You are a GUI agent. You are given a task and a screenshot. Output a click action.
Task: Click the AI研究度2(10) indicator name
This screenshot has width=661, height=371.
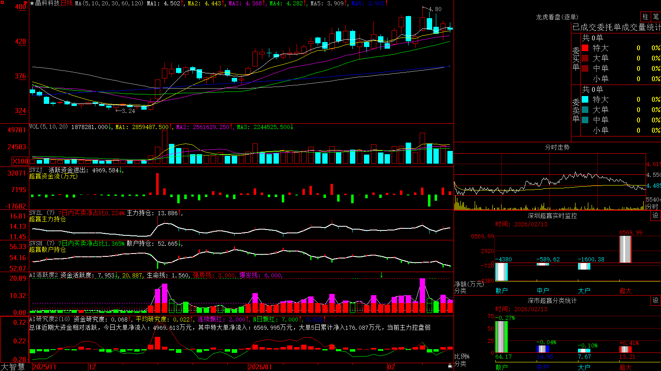click(x=50, y=319)
